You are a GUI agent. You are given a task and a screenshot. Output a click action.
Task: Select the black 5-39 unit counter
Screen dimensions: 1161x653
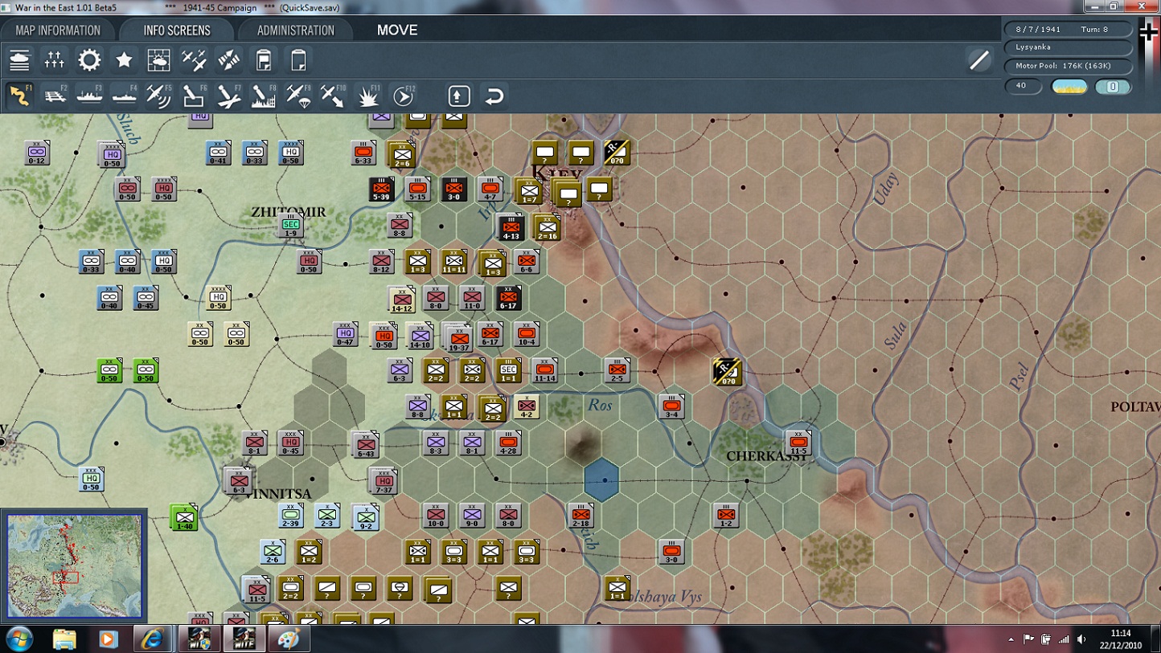381,190
